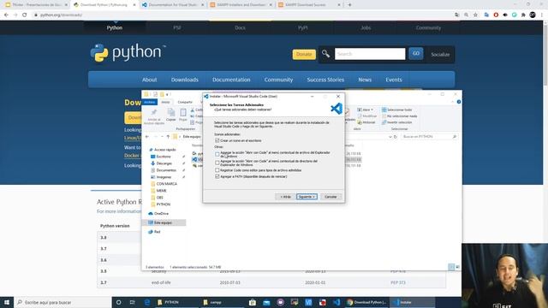Click the Python logo
Viewport: 548px width, 308px height.
[128, 53]
